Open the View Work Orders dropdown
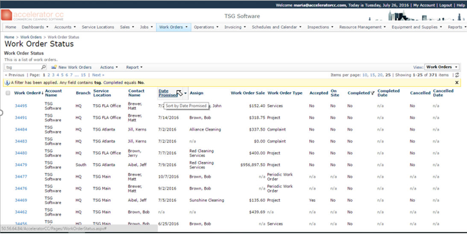 tap(442, 67)
